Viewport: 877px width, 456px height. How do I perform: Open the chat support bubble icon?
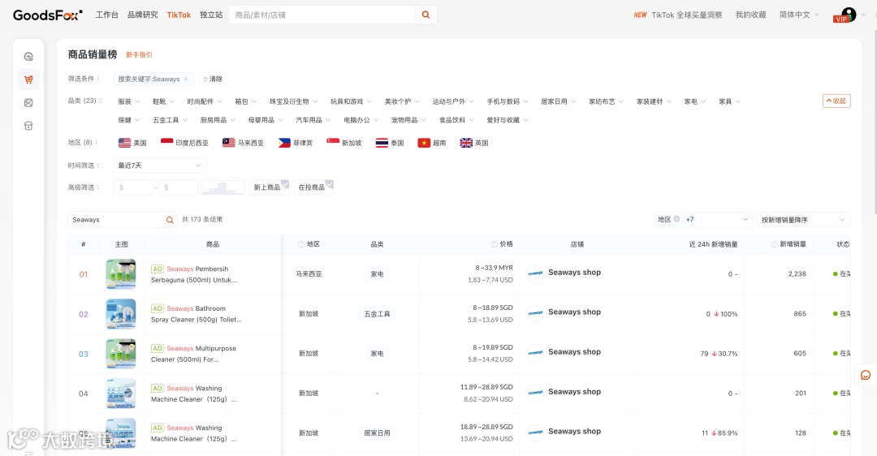pyautogui.click(x=866, y=375)
